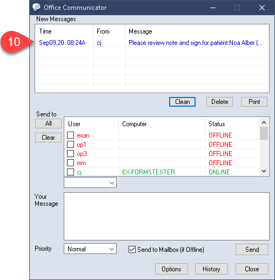Check the exan user checkbox

pos(70,135)
